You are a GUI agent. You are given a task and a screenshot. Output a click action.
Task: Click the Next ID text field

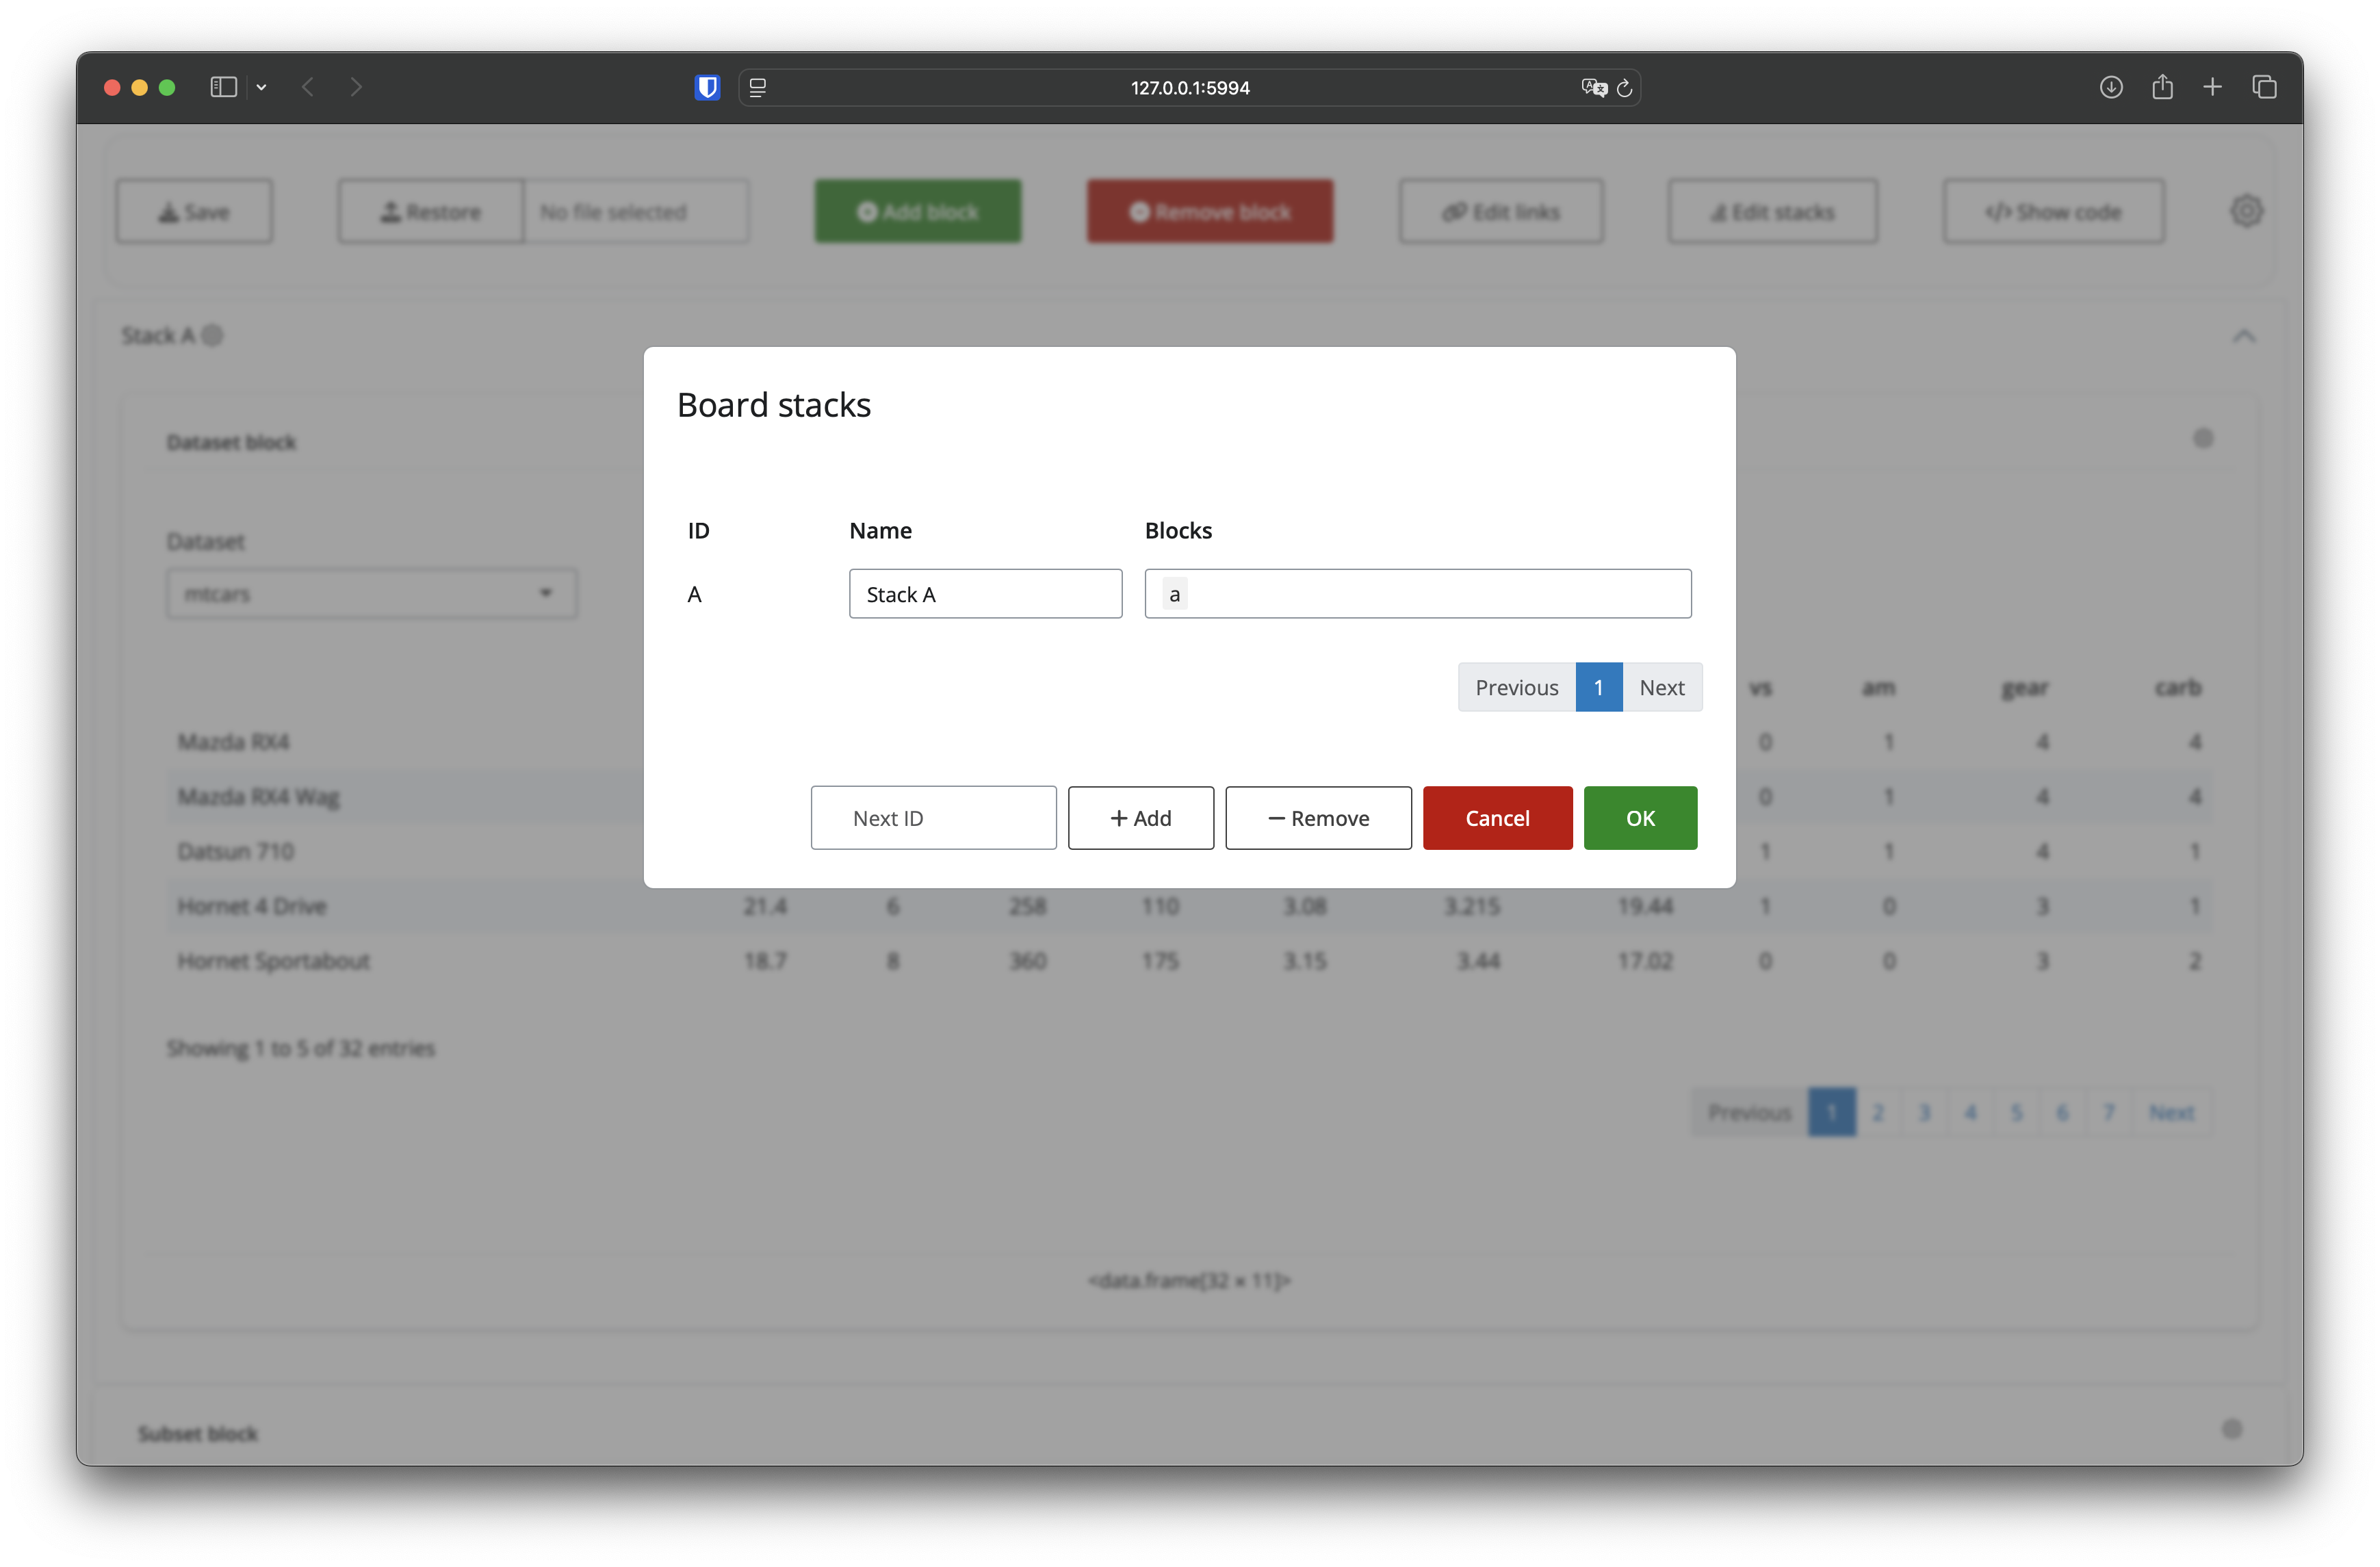pyautogui.click(x=933, y=818)
